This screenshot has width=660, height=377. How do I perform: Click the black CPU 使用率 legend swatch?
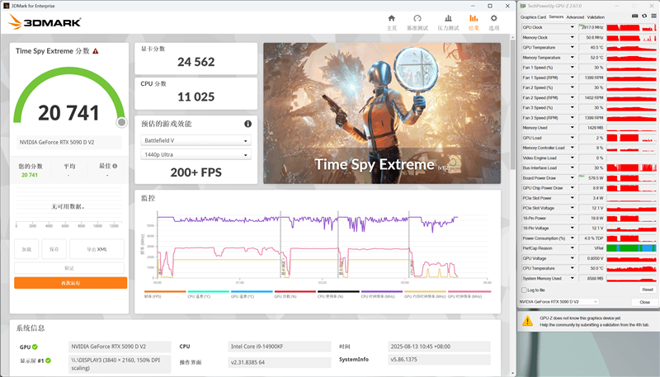[338, 291]
